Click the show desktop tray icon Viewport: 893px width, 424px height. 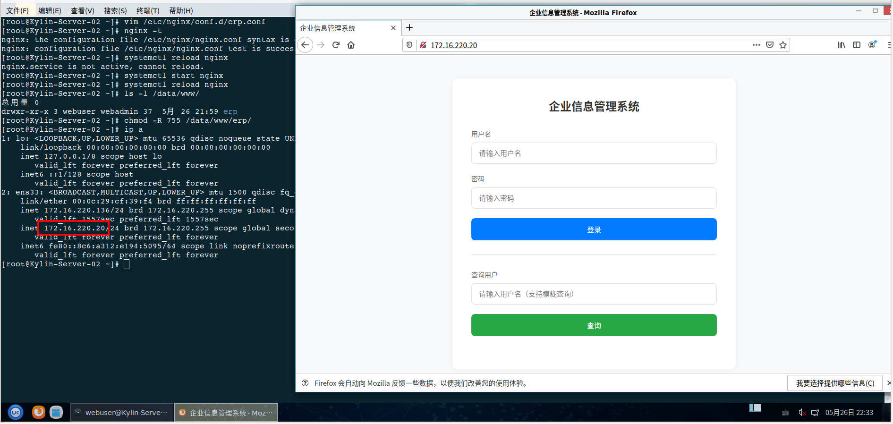click(755, 407)
